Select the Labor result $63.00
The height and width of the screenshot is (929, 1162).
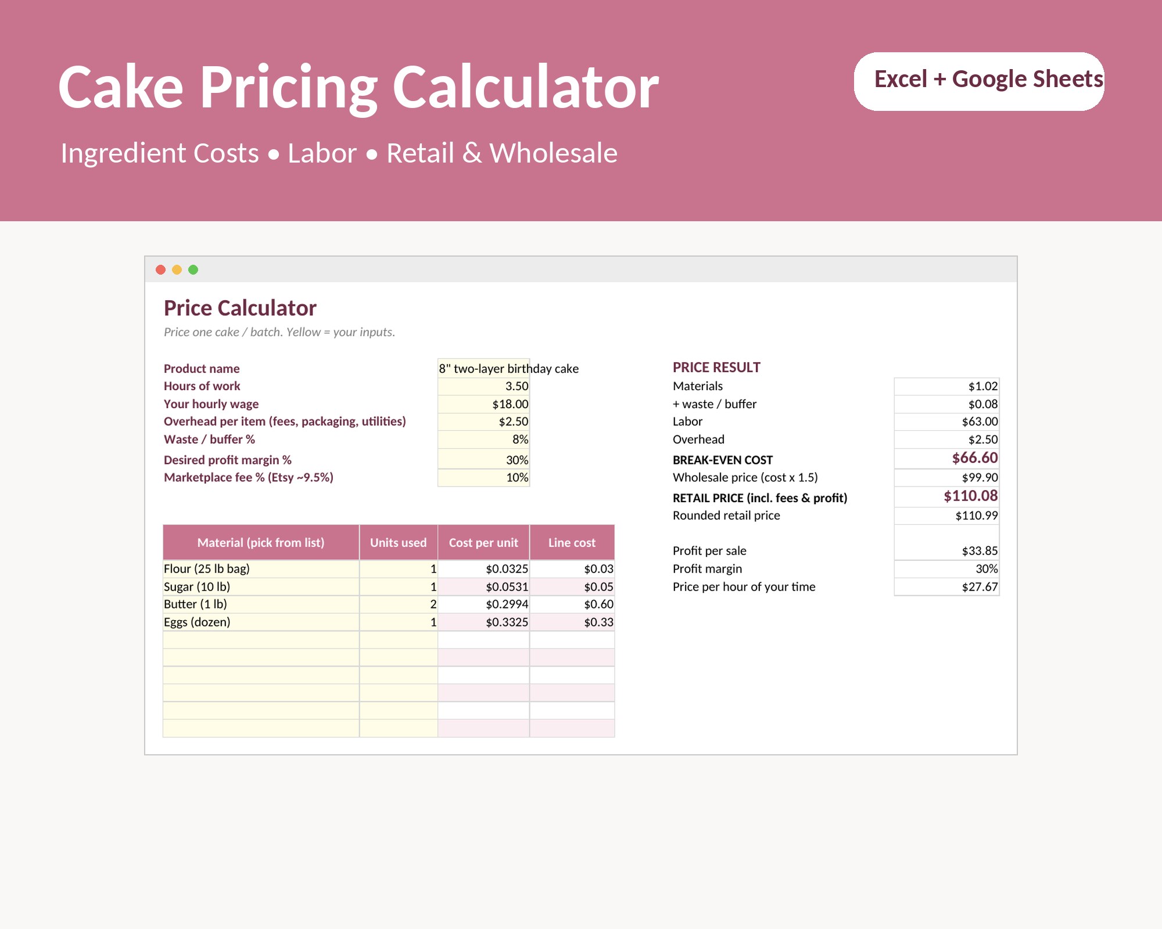(x=946, y=422)
